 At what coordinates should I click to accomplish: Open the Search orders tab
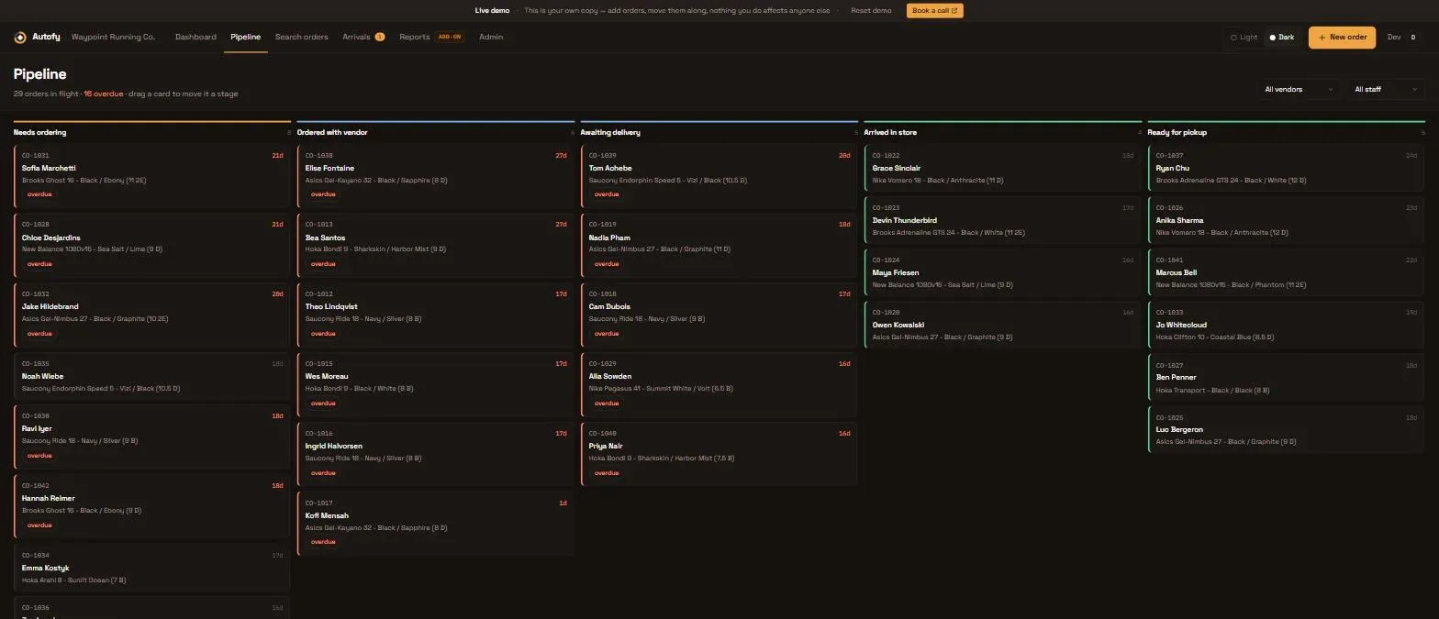pyautogui.click(x=301, y=38)
